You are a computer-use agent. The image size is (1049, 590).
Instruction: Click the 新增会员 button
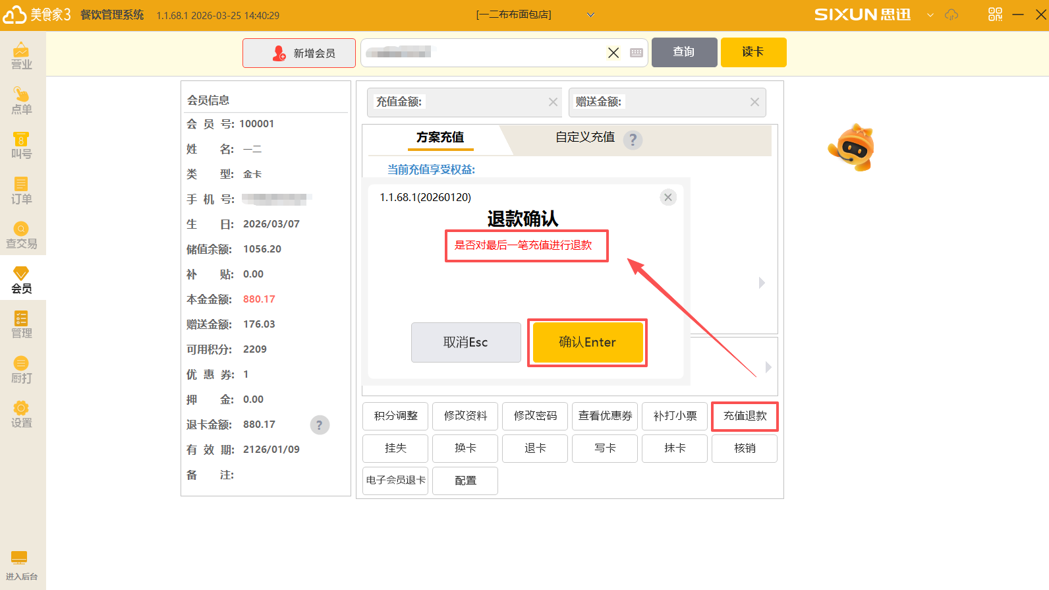tap(299, 53)
